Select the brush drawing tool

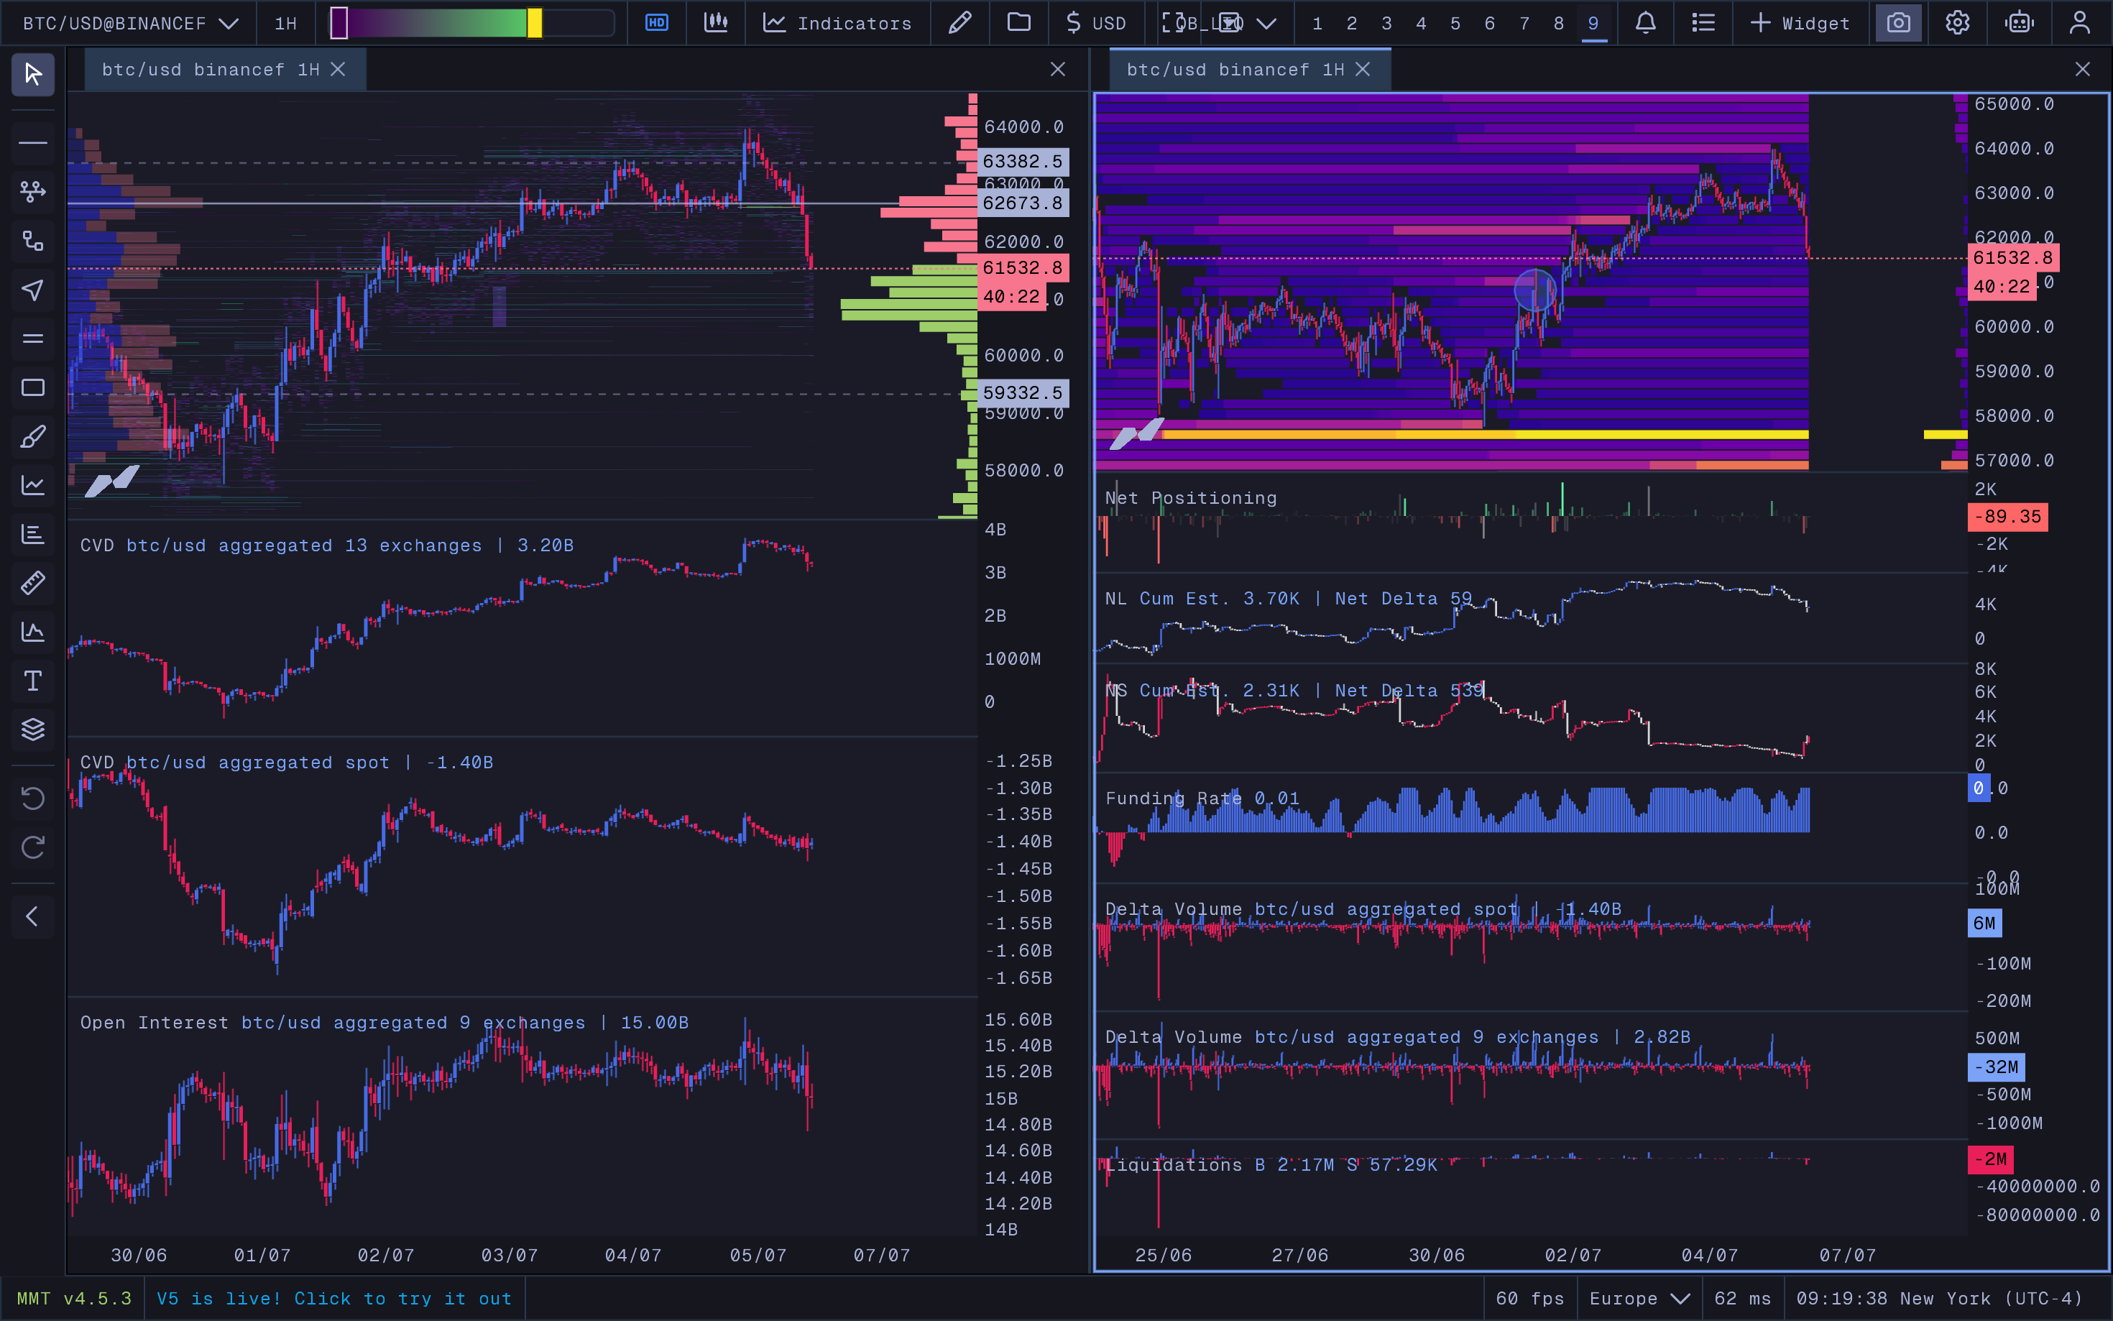click(x=32, y=436)
